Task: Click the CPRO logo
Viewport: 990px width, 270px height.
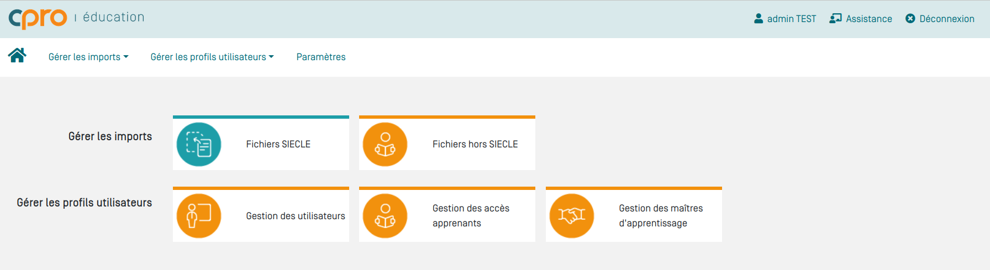Action: point(38,18)
